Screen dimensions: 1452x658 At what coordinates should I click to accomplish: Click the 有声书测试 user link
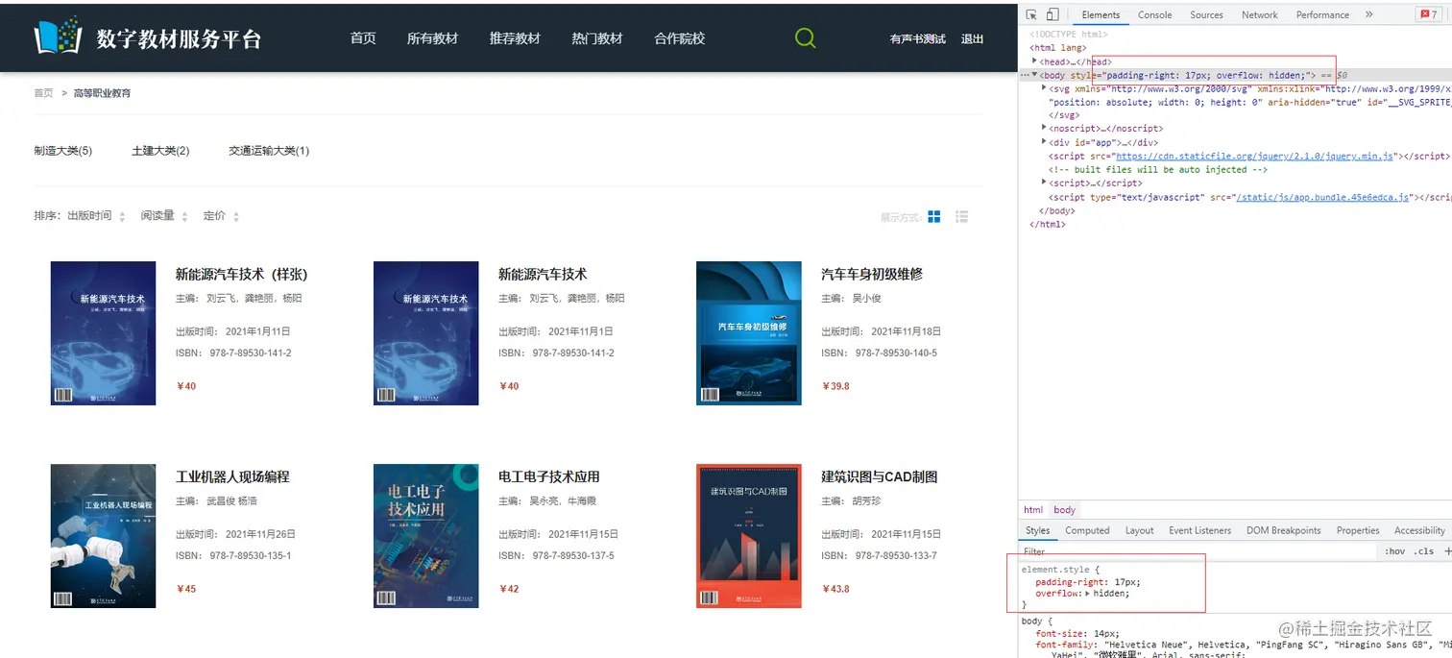(918, 39)
